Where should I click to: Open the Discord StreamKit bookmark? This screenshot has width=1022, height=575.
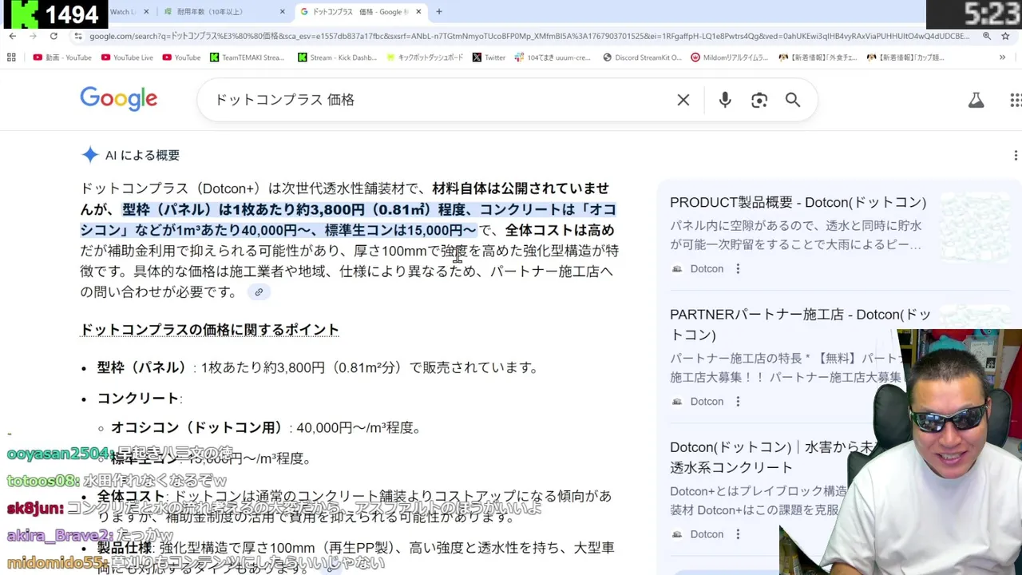[x=642, y=57]
